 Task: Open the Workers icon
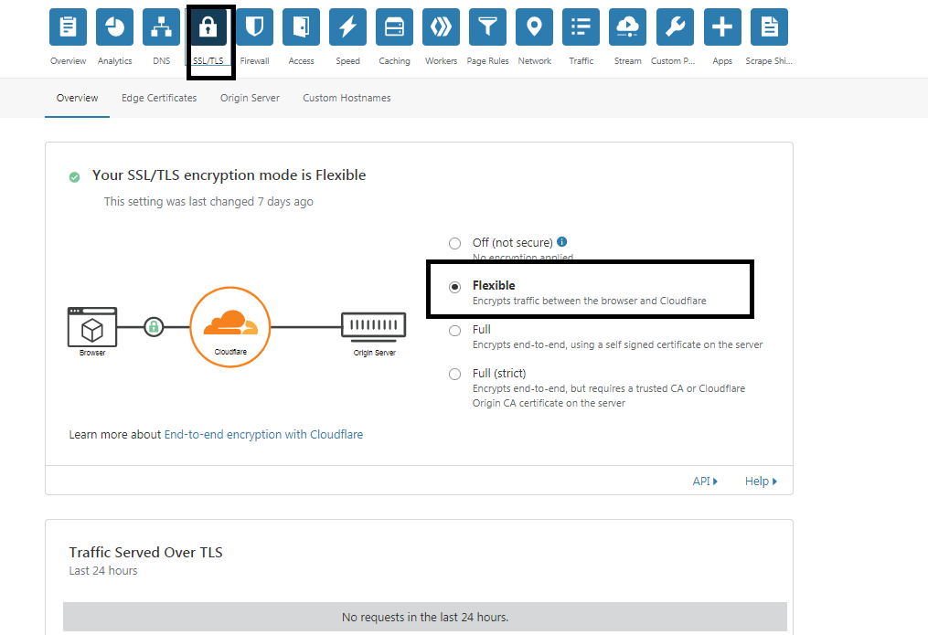click(441, 27)
